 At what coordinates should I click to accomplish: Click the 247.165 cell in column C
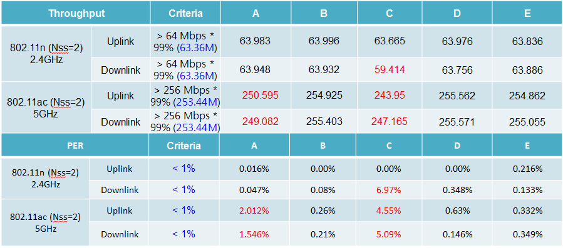(x=390, y=121)
